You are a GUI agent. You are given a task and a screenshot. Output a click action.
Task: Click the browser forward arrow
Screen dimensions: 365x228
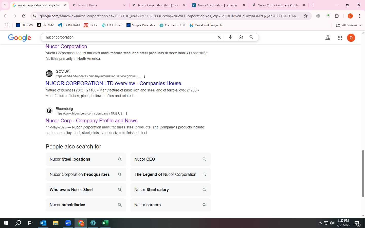[x=15, y=16]
